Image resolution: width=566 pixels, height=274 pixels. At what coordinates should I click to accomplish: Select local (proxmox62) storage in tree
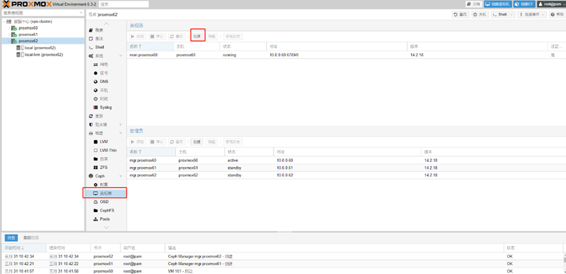click(x=40, y=48)
